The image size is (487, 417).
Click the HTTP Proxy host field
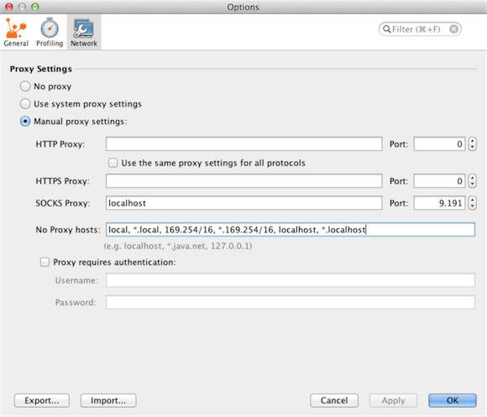[243, 144]
